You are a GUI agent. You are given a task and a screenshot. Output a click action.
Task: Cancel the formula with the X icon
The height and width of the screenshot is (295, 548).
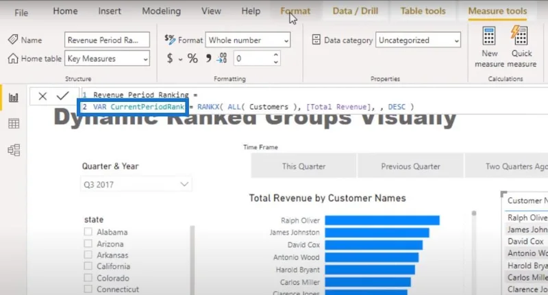(x=42, y=96)
